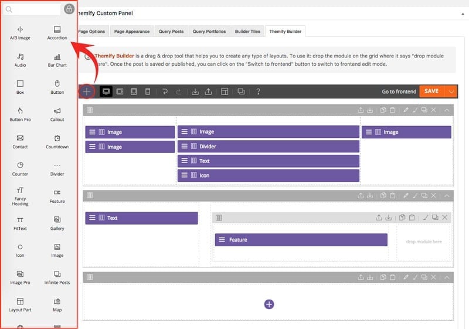Image resolution: width=469 pixels, height=329 pixels.
Task: Switch to landscape tablet preview
Action: pyautogui.click(x=120, y=91)
